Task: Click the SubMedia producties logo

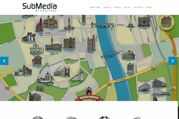Action: click(40, 7)
